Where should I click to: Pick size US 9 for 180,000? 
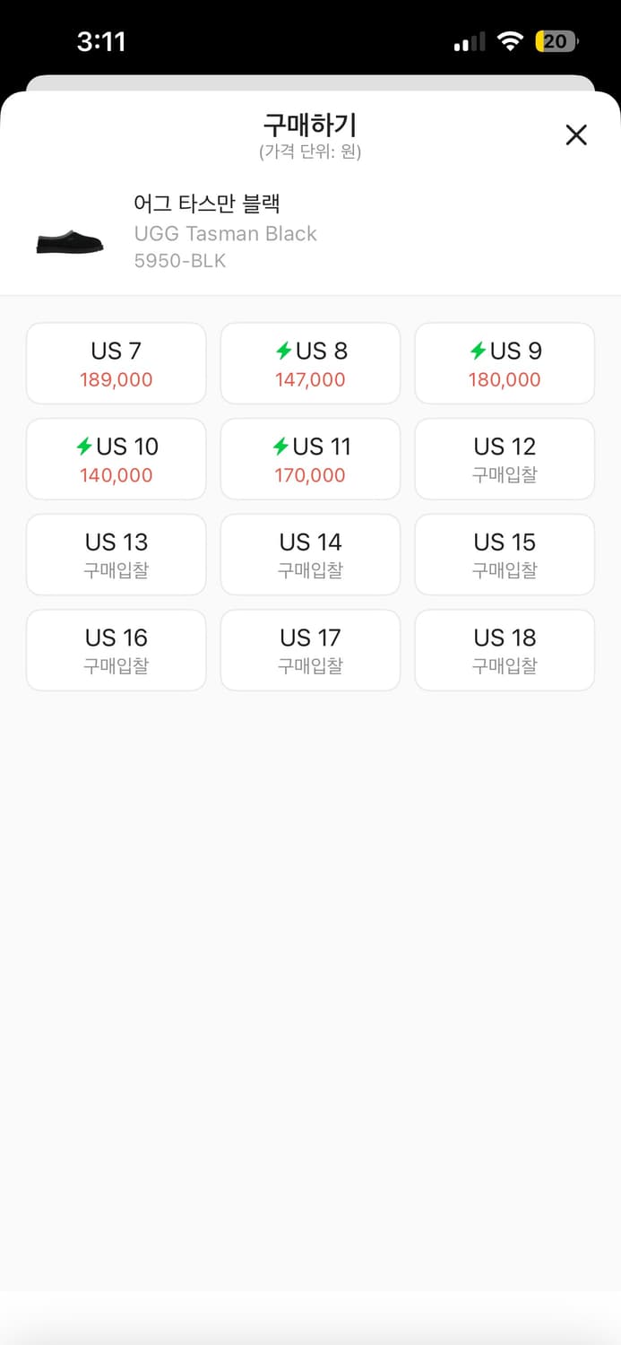click(505, 363)
